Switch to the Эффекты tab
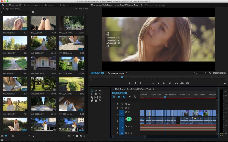This screenshot has width=228, height=142. click(x=64, y=5)
